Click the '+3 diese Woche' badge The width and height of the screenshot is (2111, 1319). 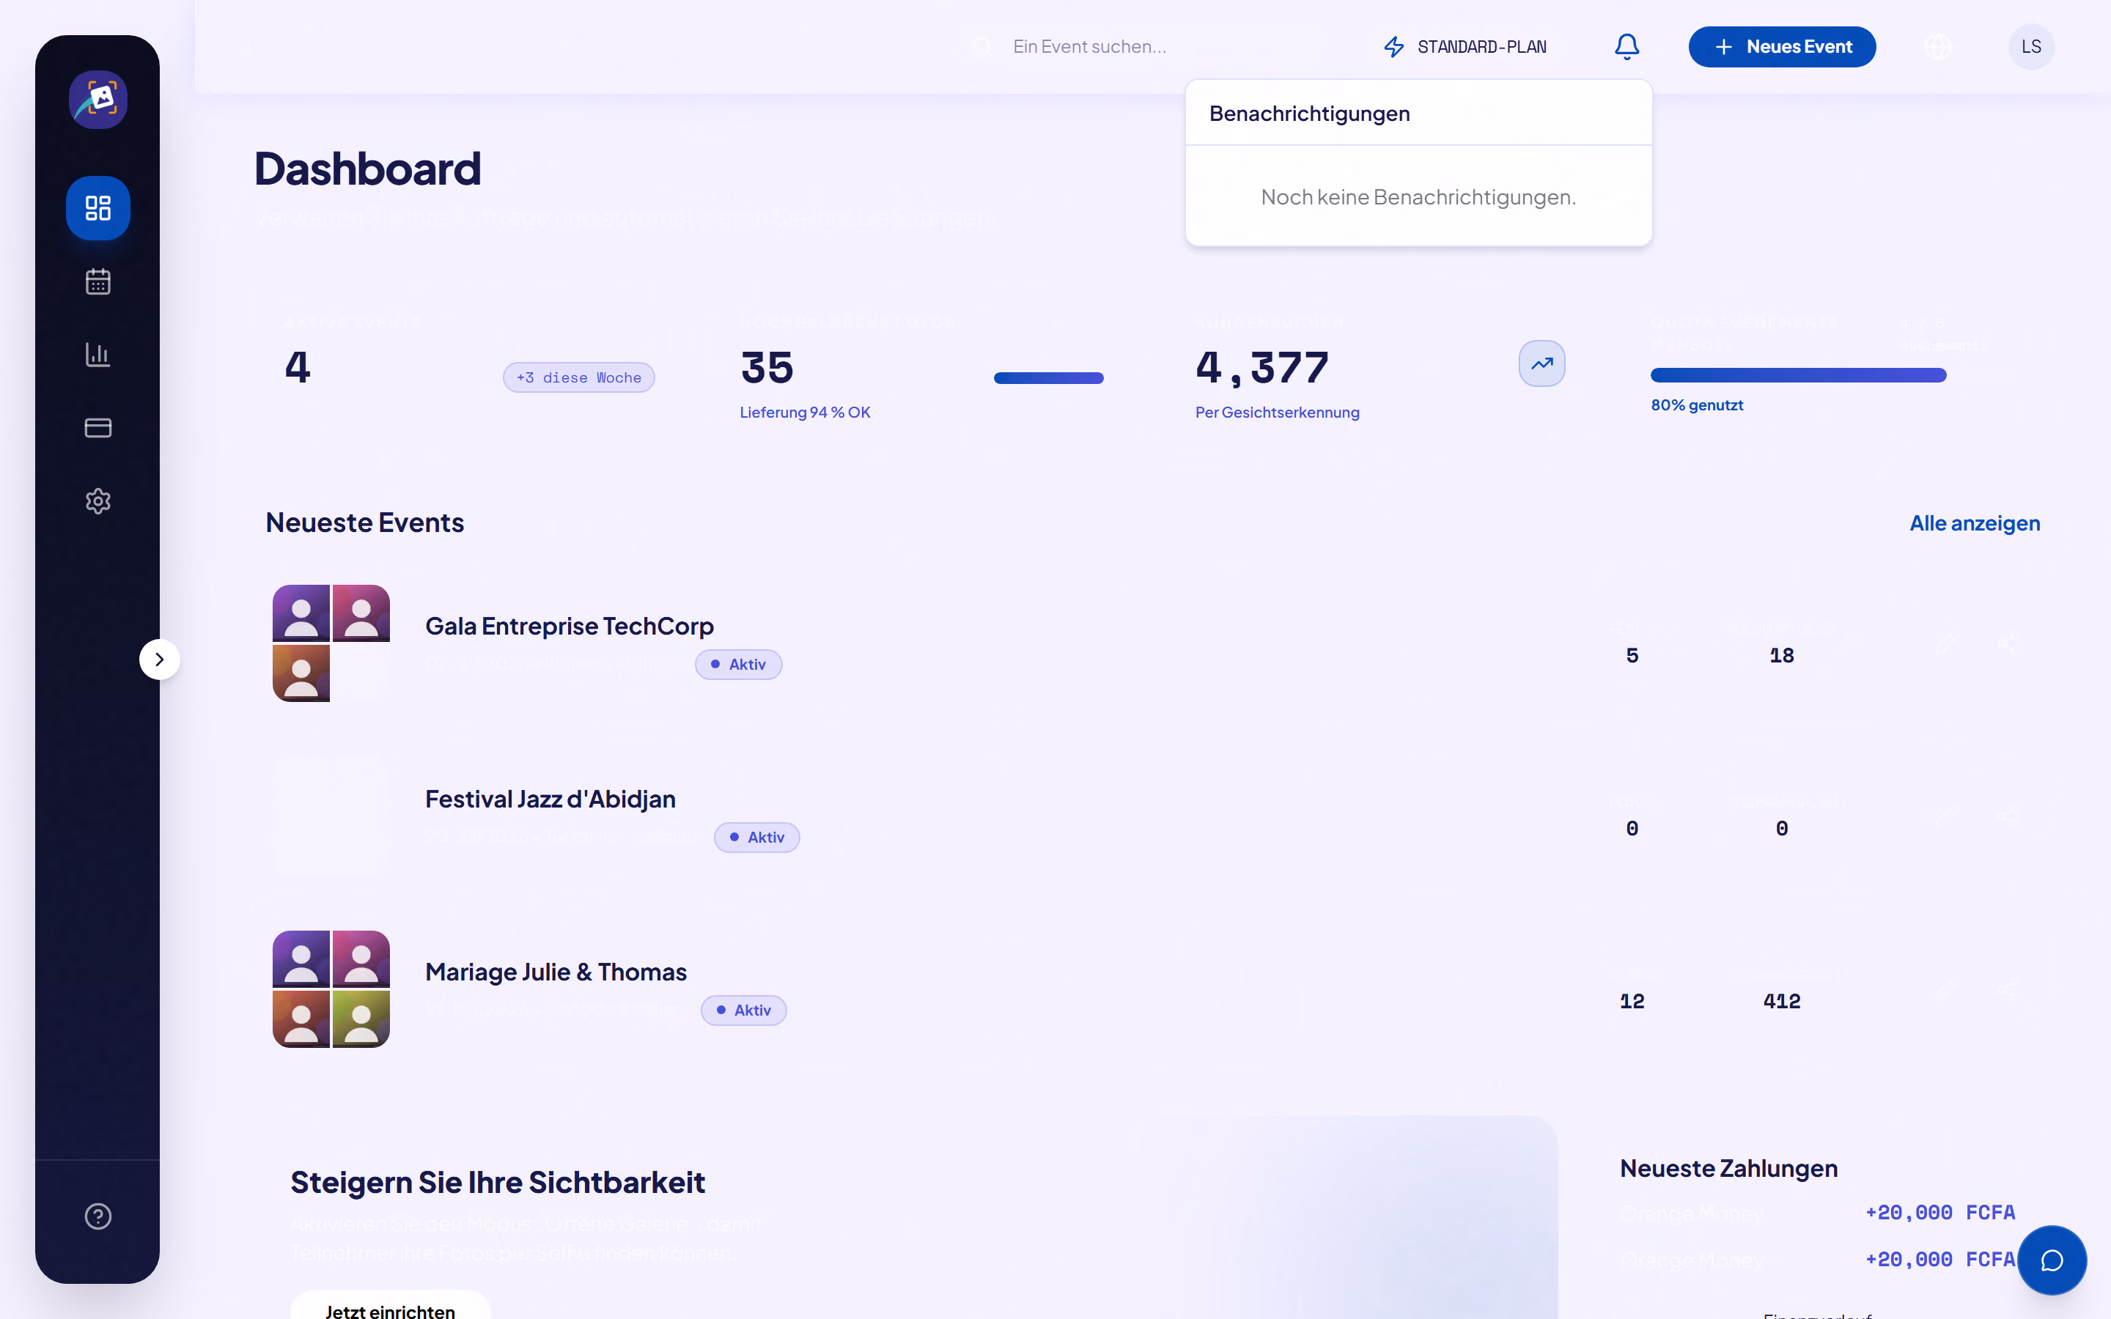(x=578, y=377)
